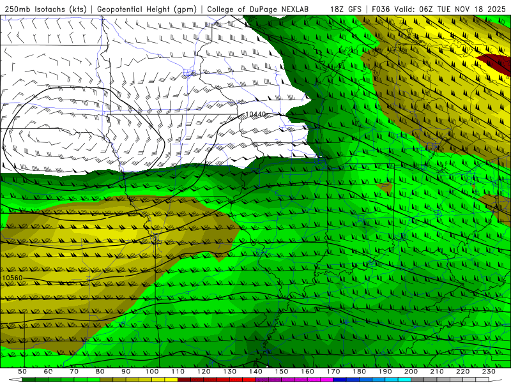Viewport: 511px width, 383px height.
Task: Click the 'F036' forecast hour text
Action: click(x=381, y=9)
